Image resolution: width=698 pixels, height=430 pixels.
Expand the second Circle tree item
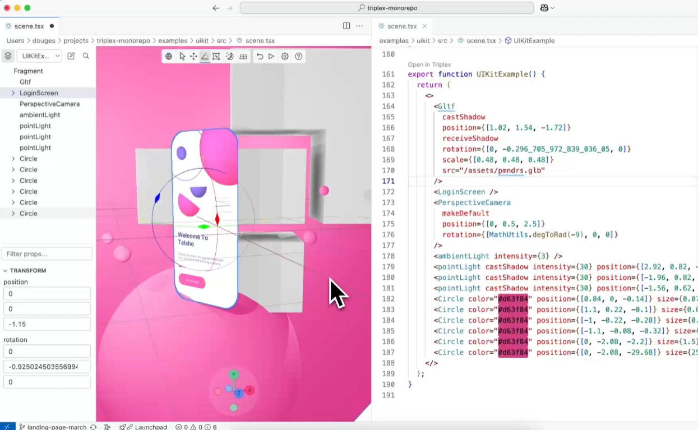[x=13, y=169]
